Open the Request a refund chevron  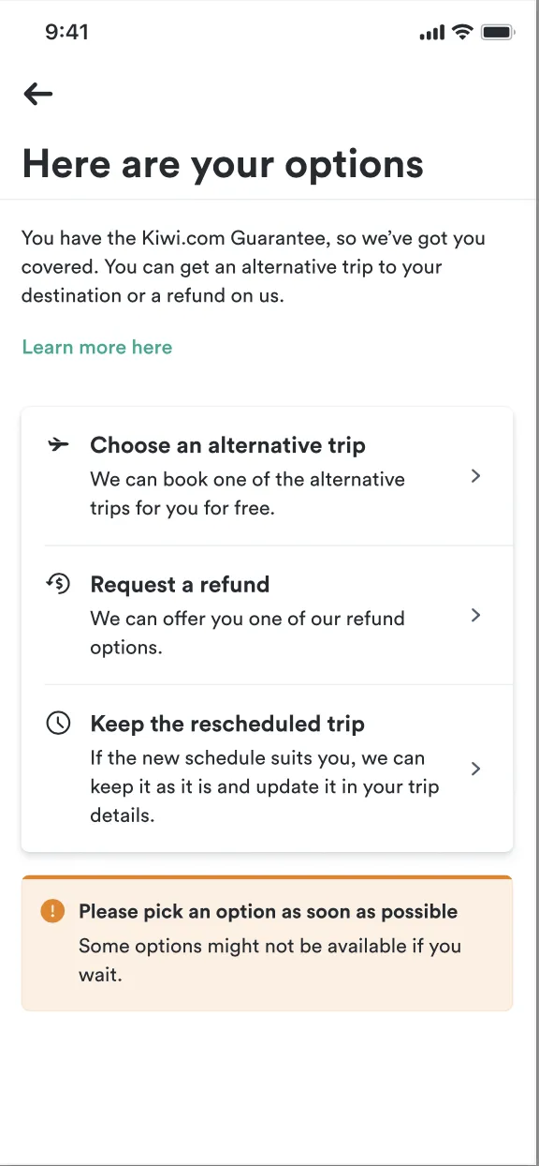(475, 615)
